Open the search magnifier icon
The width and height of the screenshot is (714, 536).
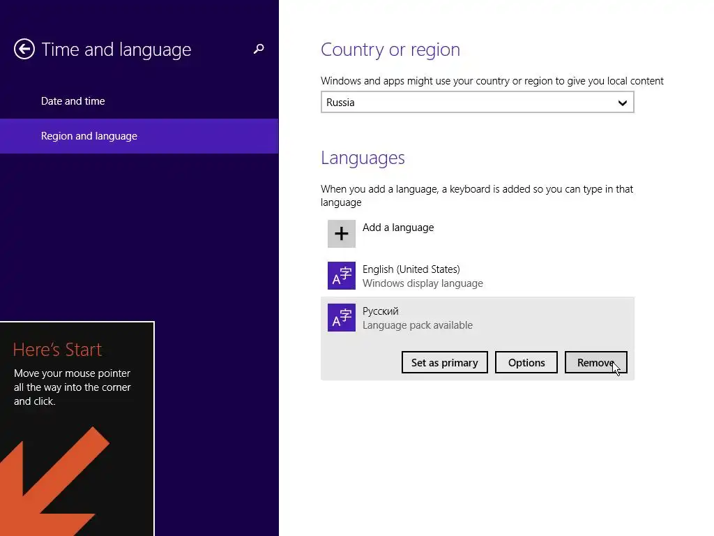tap(259, 49)
